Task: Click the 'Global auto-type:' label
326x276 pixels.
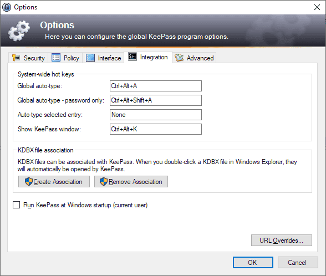Action: (40, 86)
